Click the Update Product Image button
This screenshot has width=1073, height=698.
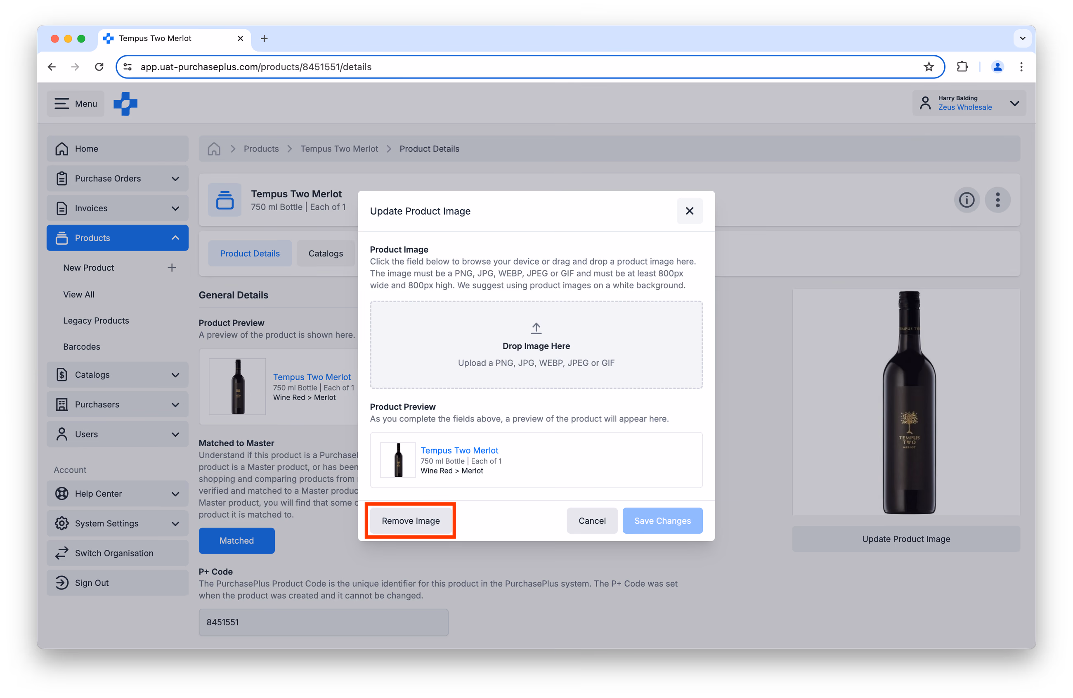[906, 539]
